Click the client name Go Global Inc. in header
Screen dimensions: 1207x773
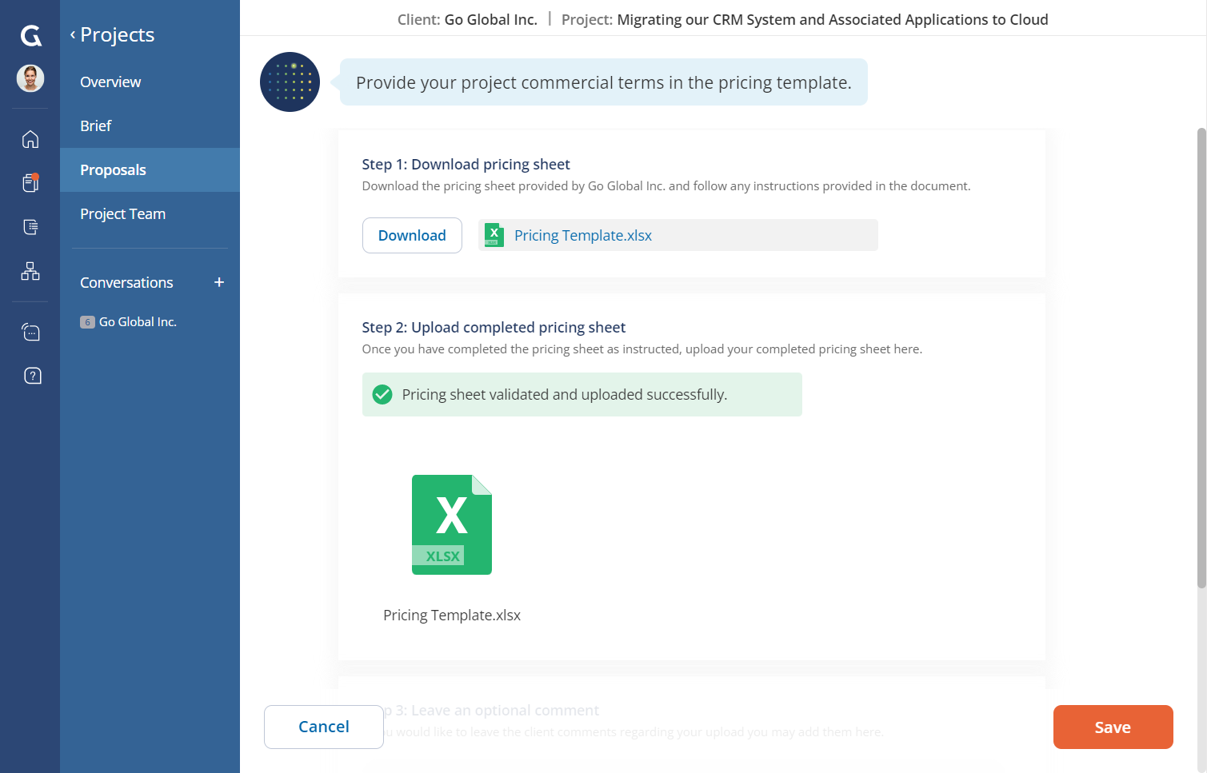click(490, 19)
